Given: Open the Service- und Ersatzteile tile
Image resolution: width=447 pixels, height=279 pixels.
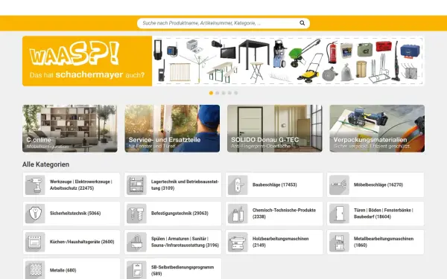Looking at the screenshot, I should coord(172,129).
